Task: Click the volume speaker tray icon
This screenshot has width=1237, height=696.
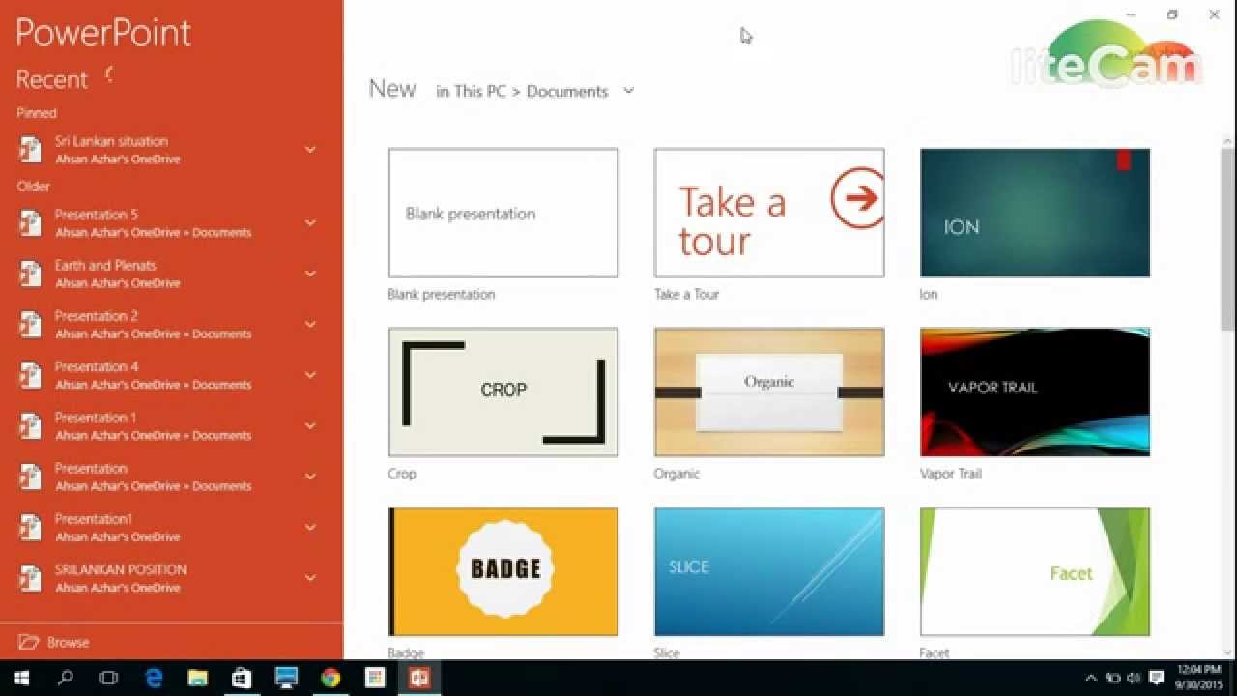Action: click(x=1133, y=678)
